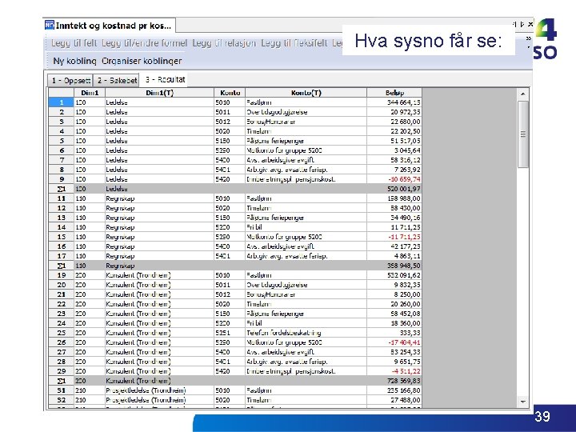Switch to the 1 - Oppsett tab
Image resolution: width=576 pixels, height=432 pixels.
point(70,81)
